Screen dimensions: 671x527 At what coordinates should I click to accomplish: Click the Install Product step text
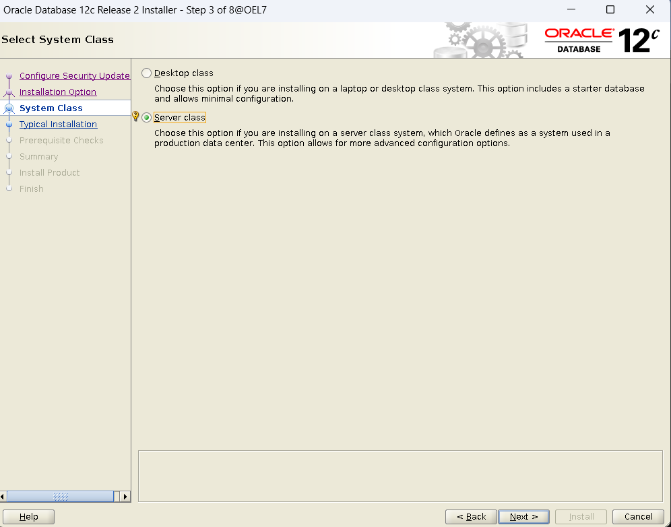49,173
